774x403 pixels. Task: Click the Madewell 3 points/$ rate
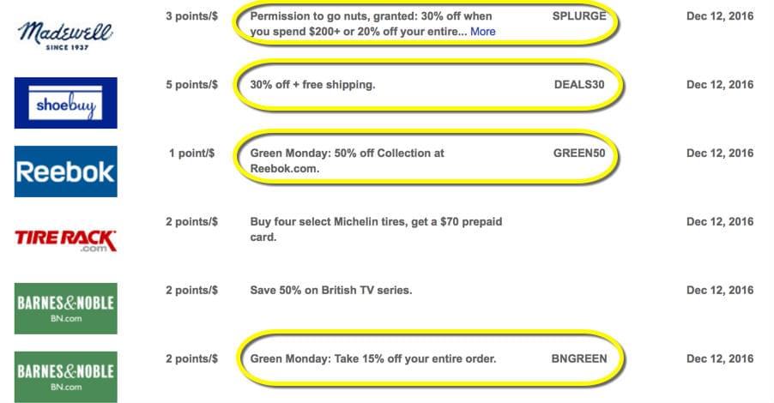[191, 16]
